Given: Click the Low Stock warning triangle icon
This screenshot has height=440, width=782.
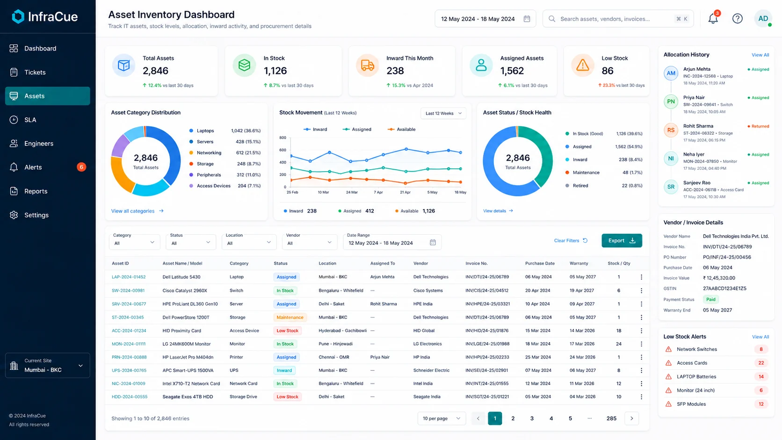Looking at the screenshot, I should point(583,65).
